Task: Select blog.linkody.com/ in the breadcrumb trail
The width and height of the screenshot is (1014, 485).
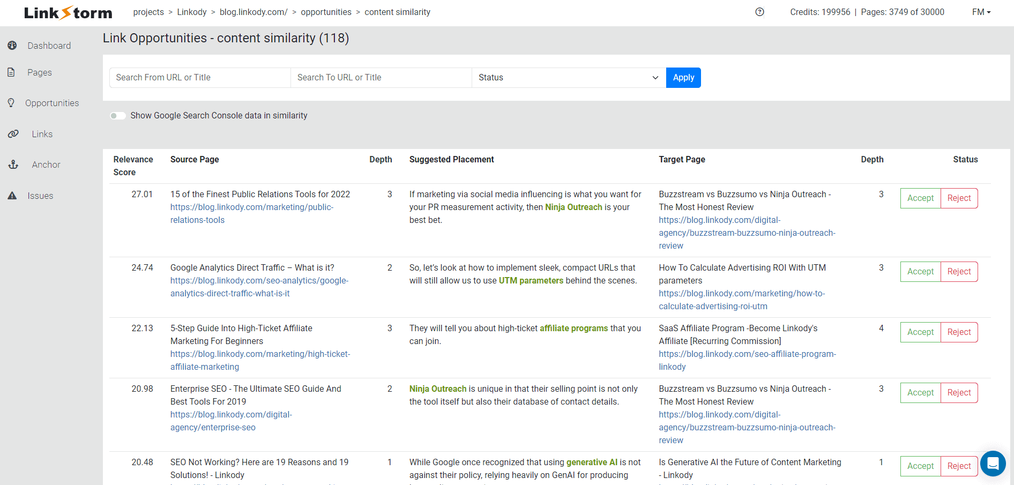Action: click(253, 12)
